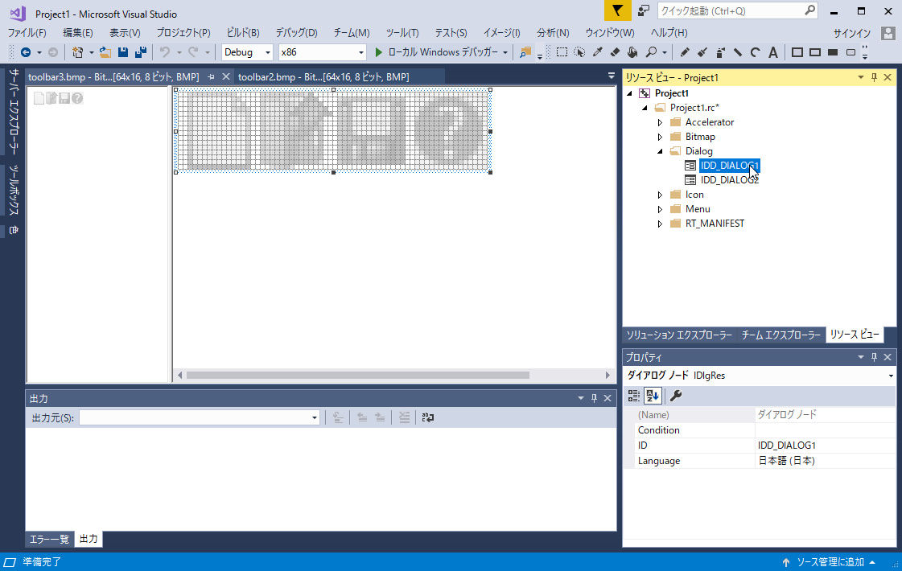Expand the Menu folder

[660, 209]
